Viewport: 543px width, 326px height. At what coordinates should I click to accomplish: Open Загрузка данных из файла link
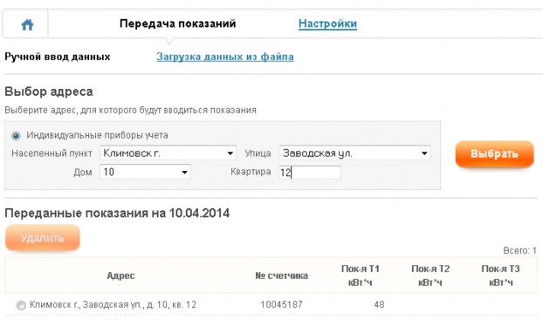[x=225, y=57]
